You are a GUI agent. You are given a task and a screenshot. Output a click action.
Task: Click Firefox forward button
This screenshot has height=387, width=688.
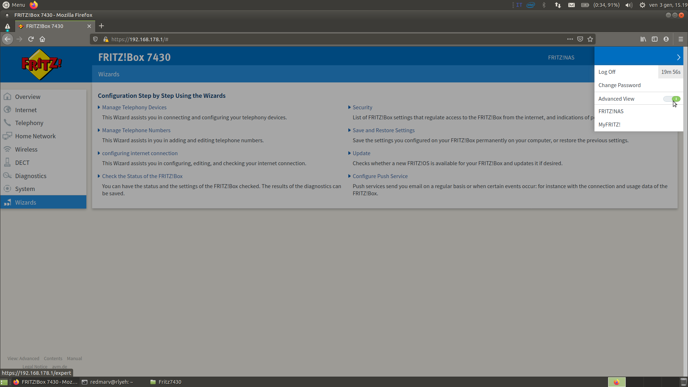pos(19,39)
